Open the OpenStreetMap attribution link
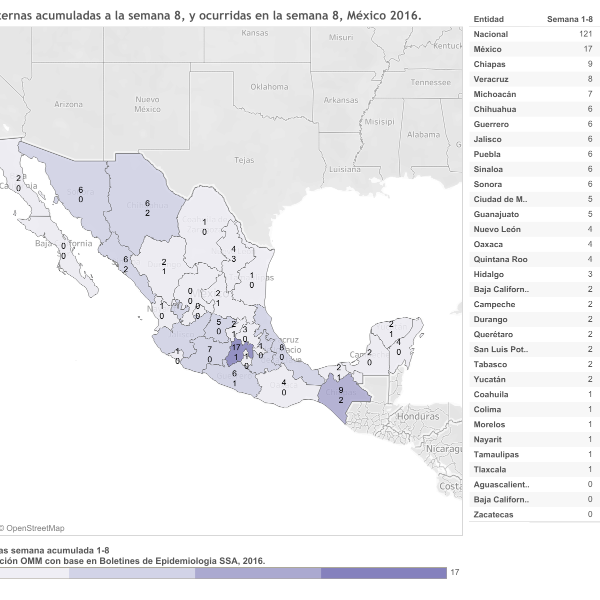 pyautogui.click(x=34, y=528)
